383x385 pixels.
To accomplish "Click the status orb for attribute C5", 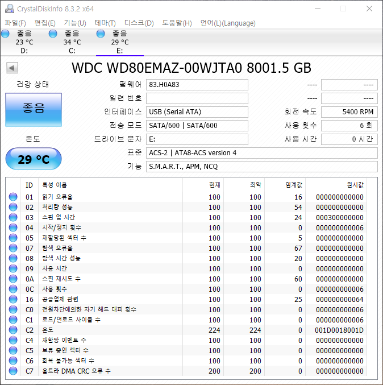I will pos(13,350).
